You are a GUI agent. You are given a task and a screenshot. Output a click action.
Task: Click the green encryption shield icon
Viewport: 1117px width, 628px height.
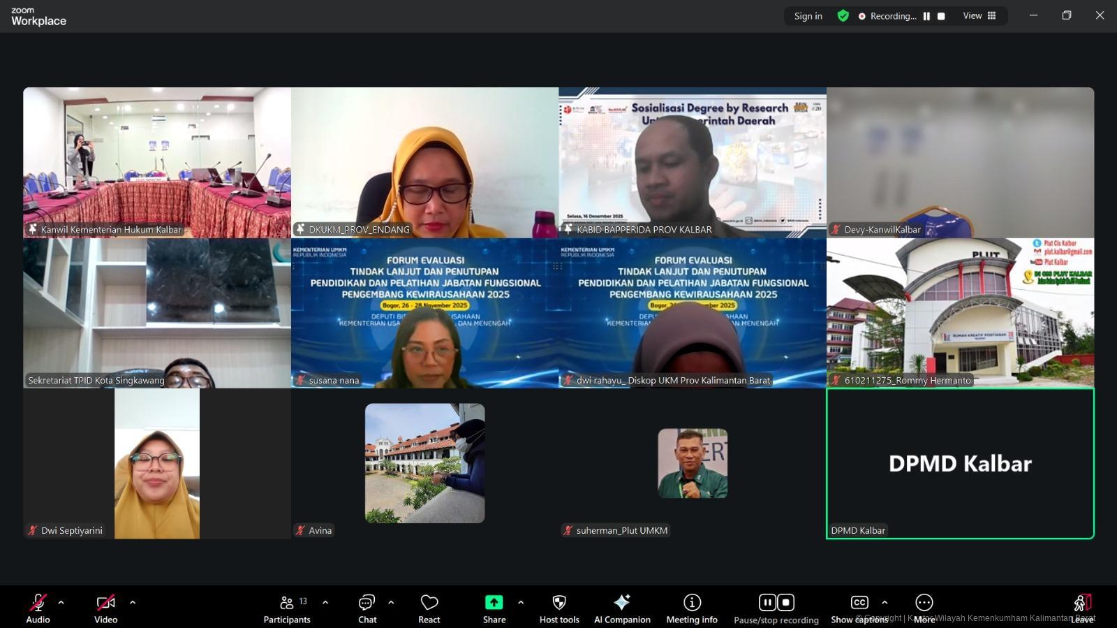[843, 16]
